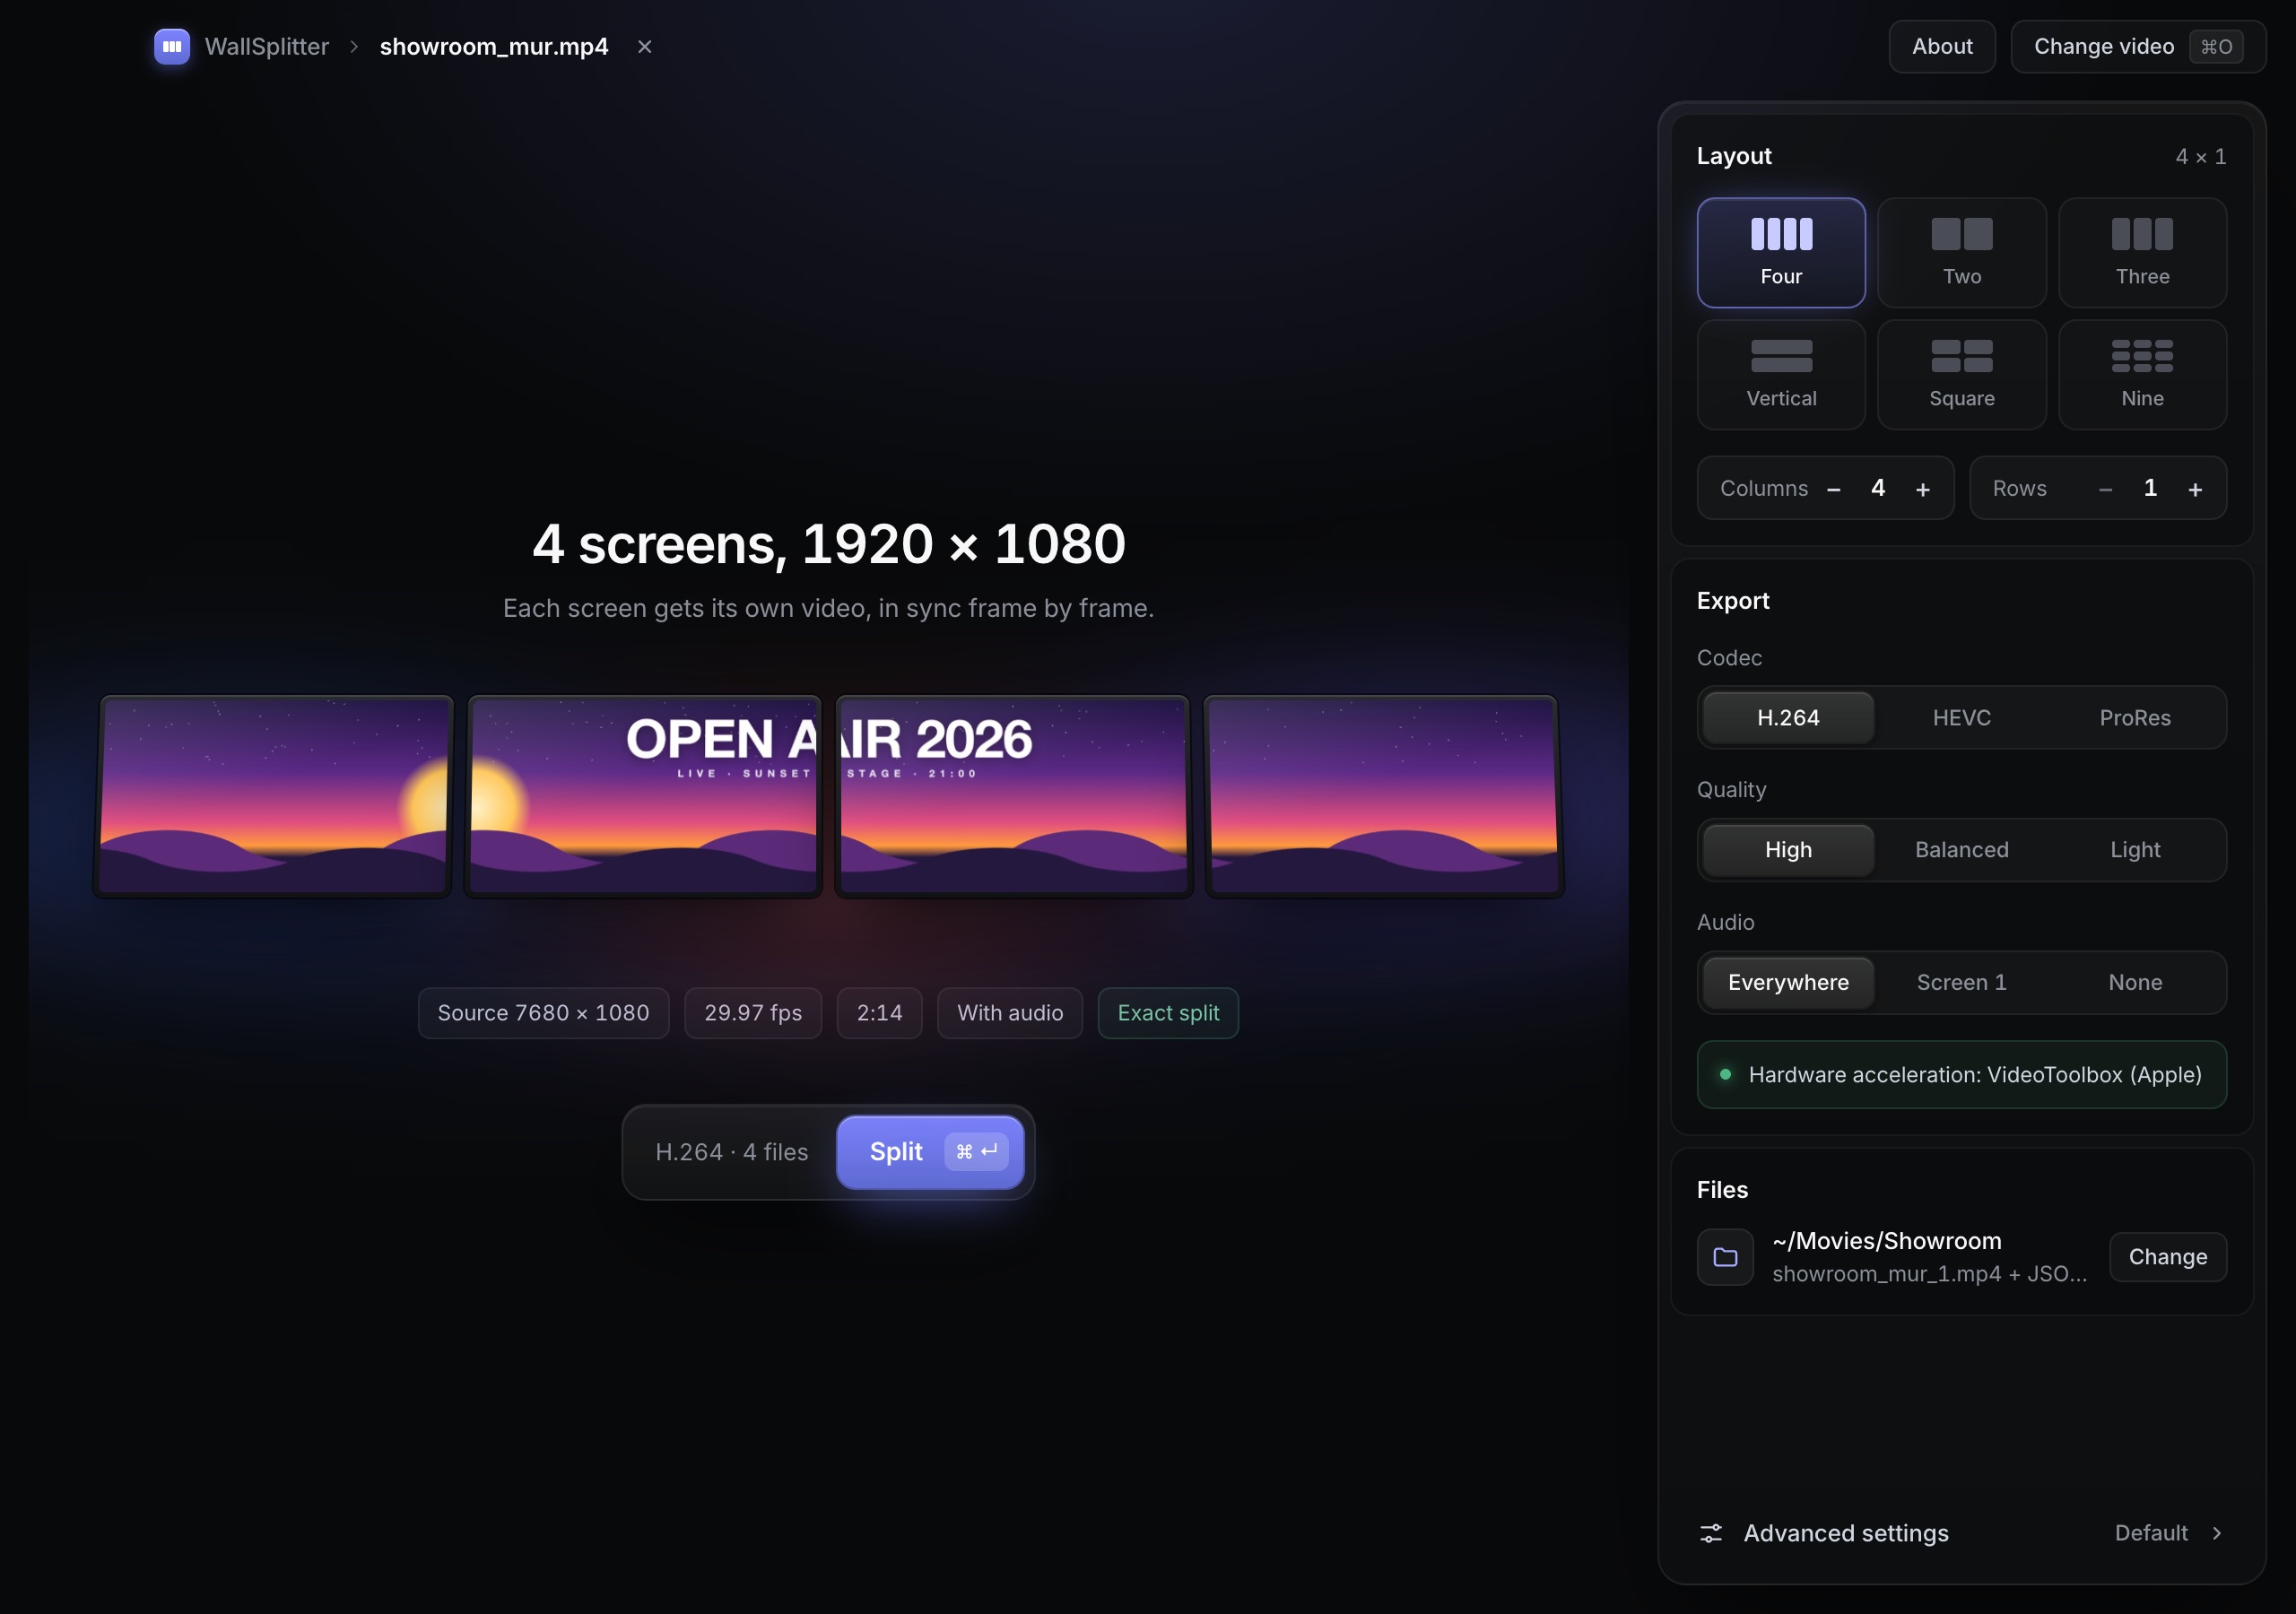The width and height of the screenshot is (2296, 1614).
Task: Click the hardware acceleration VideoToolbox status
Action: tap(1961, 1074)
